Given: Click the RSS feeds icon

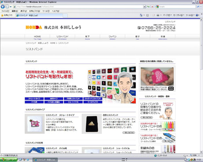Looking at the screenshot, I should click(147, 15).
